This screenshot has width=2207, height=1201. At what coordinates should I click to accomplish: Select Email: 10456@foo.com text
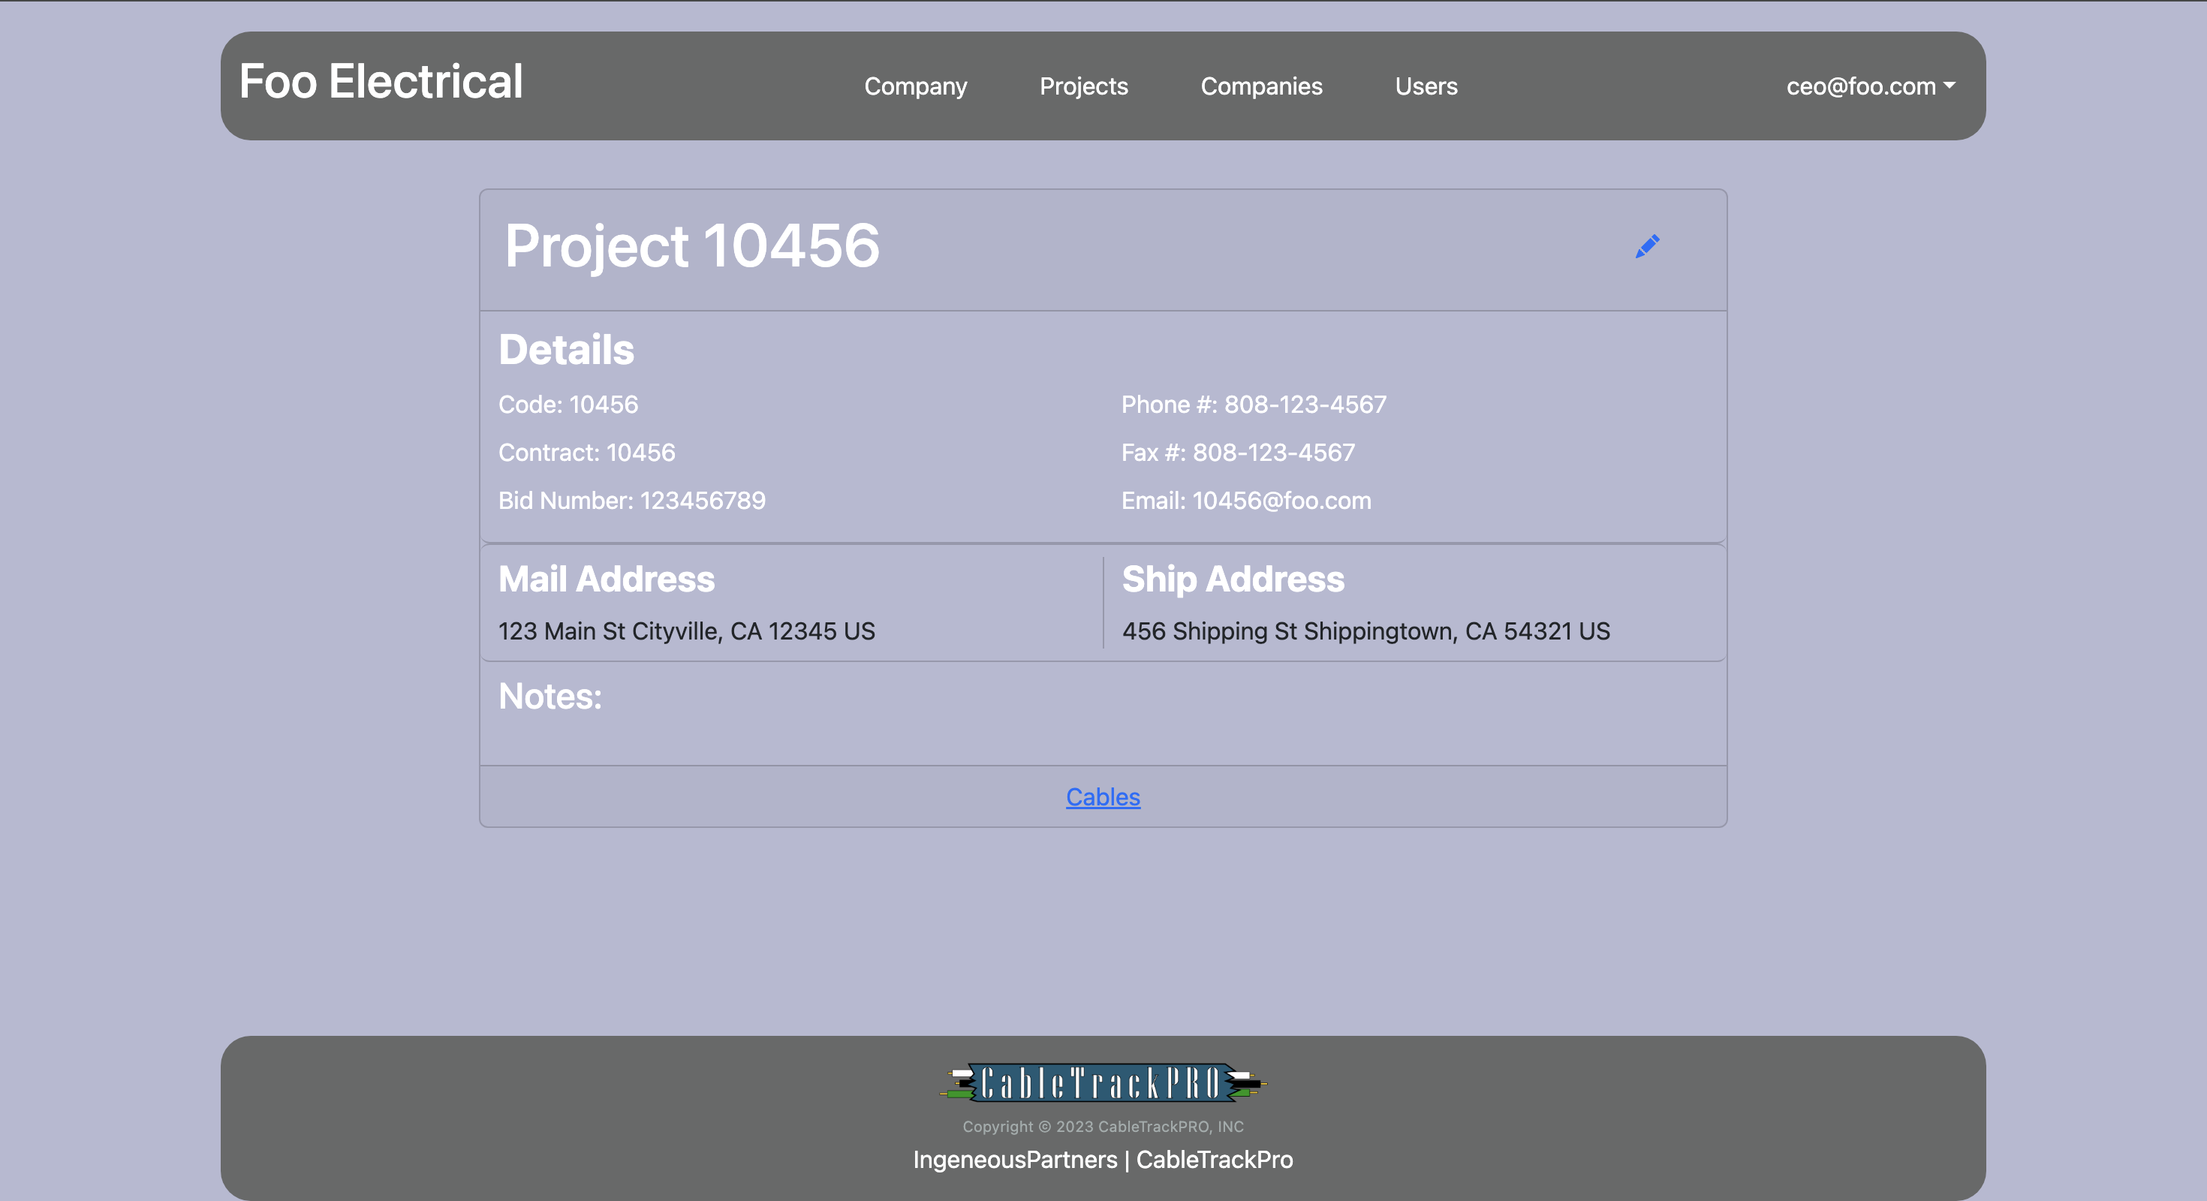[x=1245, y=500]
